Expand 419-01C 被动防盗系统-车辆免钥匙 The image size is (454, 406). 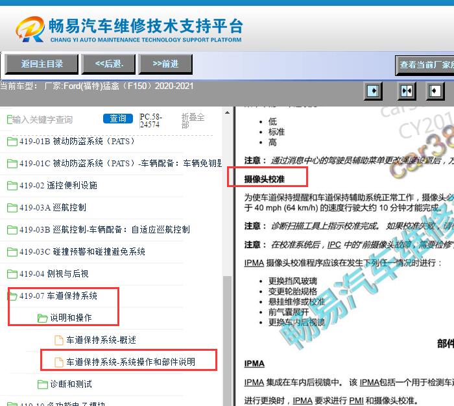click(121, 163)
